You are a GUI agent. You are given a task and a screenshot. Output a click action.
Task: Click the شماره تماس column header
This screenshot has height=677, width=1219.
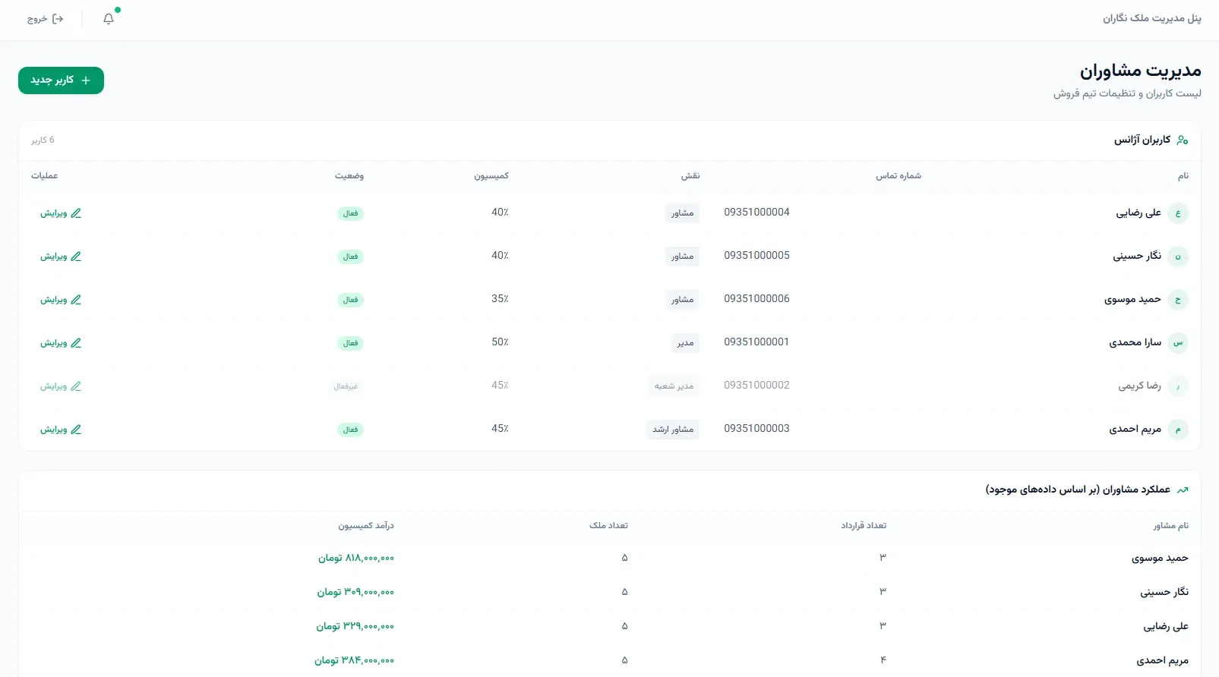[898, 176]
